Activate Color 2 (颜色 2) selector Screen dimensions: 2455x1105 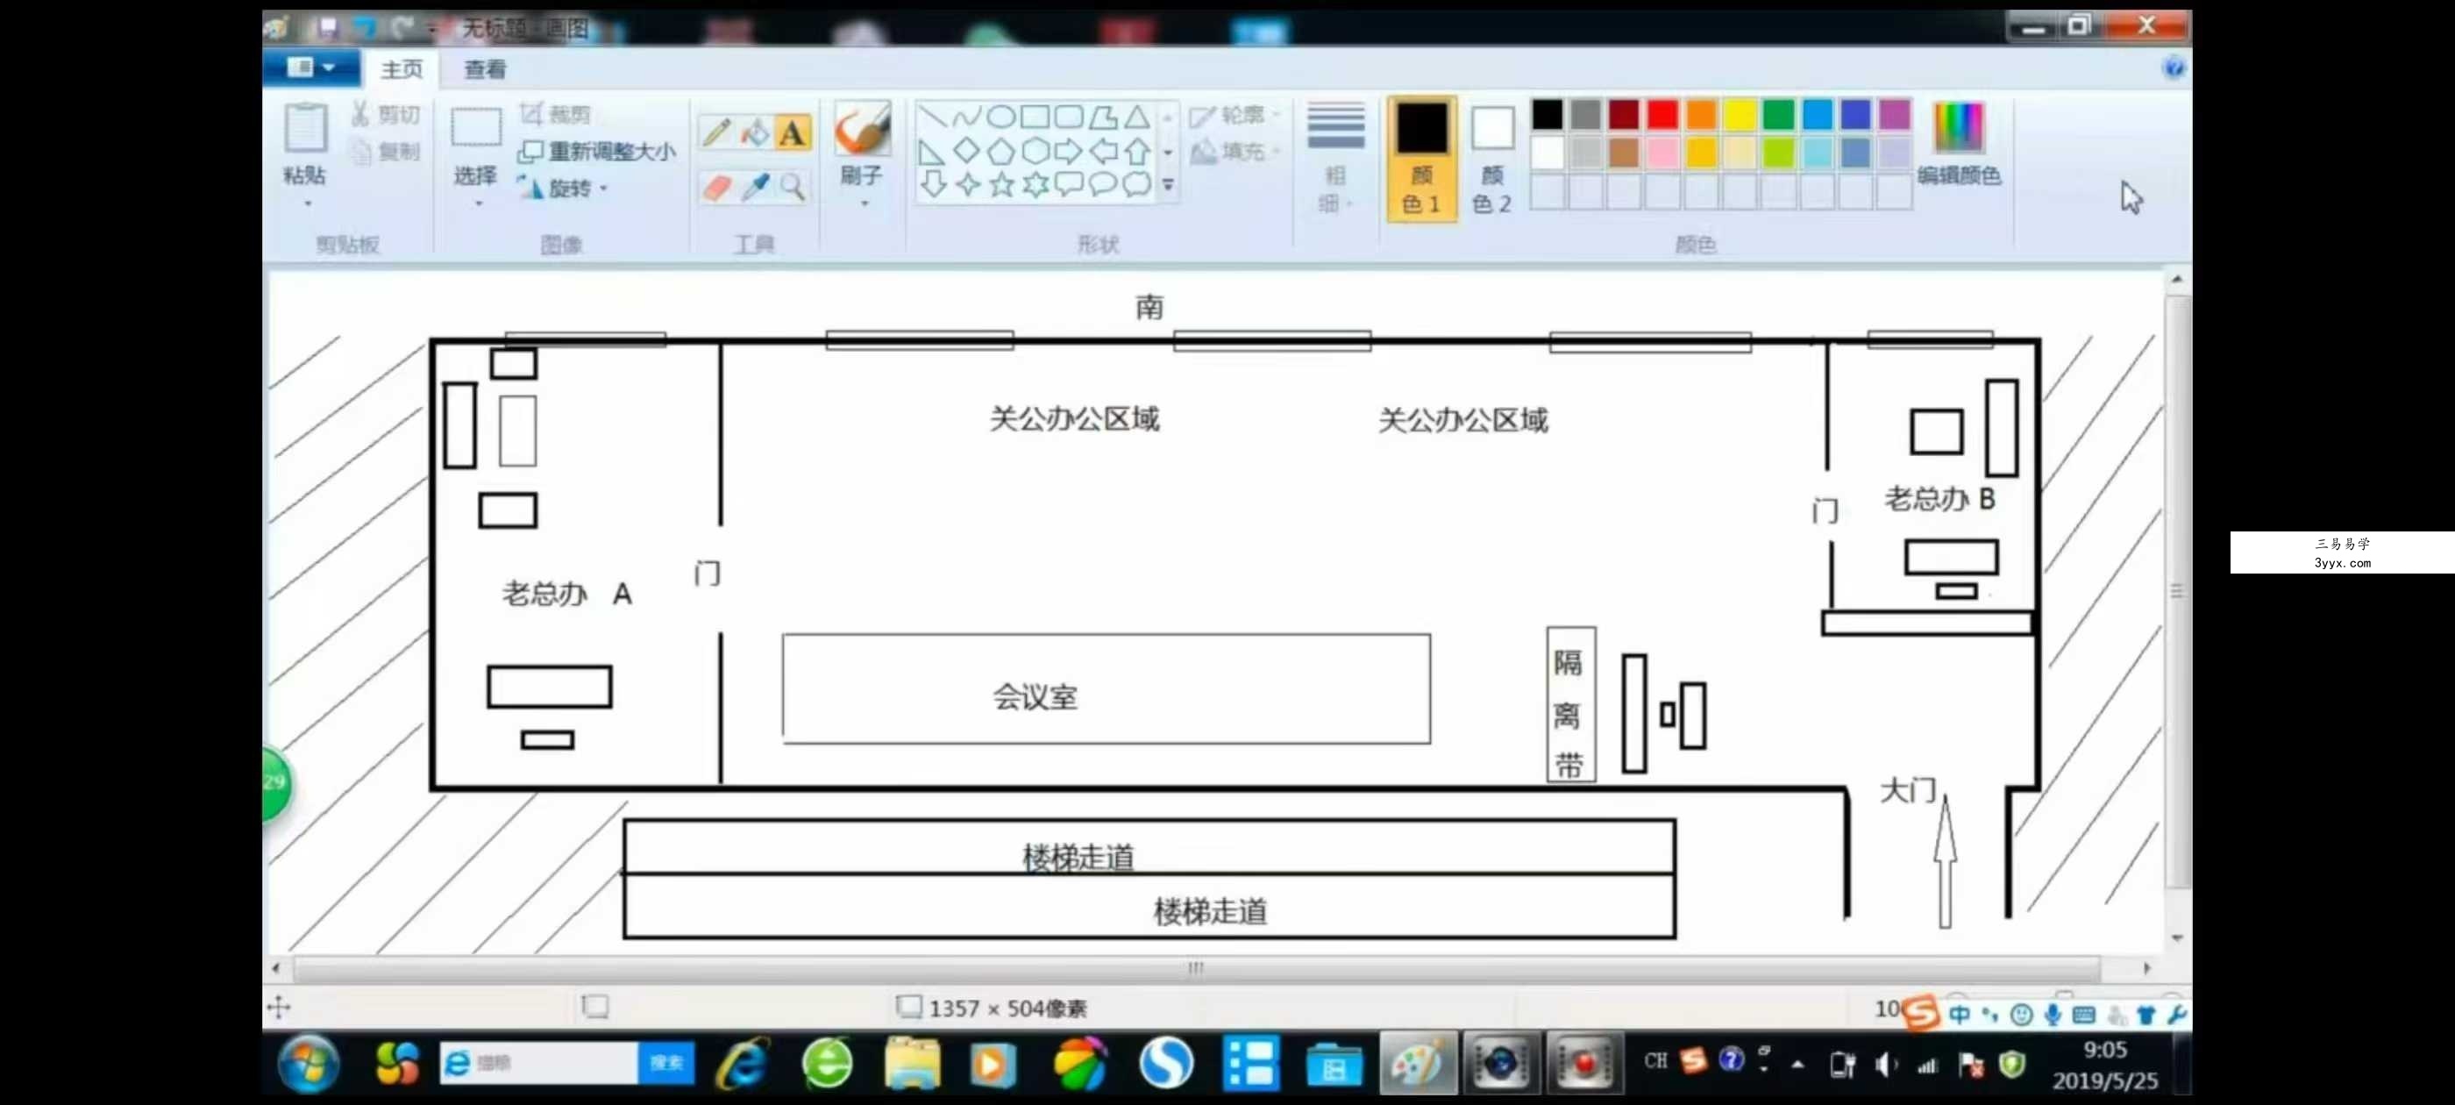(x=1491, y=158)
